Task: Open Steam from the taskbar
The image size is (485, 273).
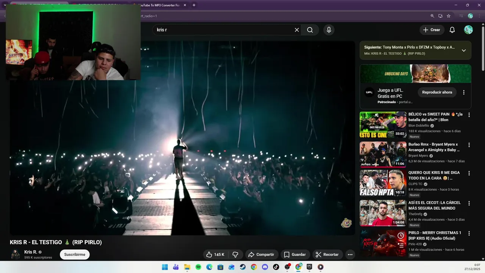Action: pos(242,267)
